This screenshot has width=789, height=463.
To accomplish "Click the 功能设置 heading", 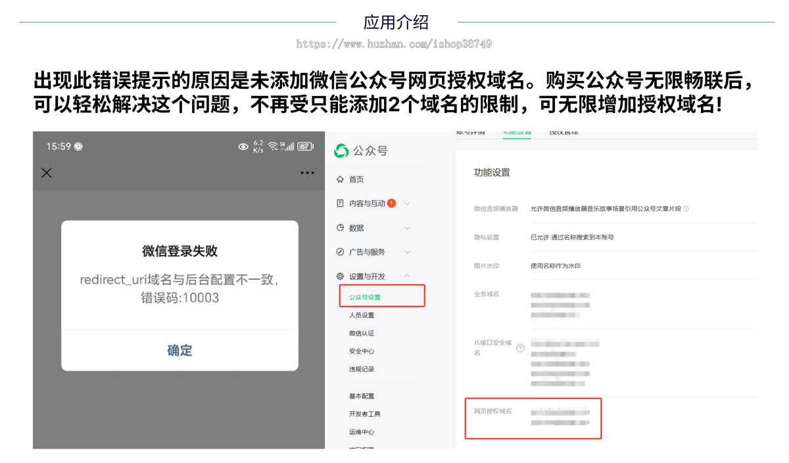I will point(492,172).
